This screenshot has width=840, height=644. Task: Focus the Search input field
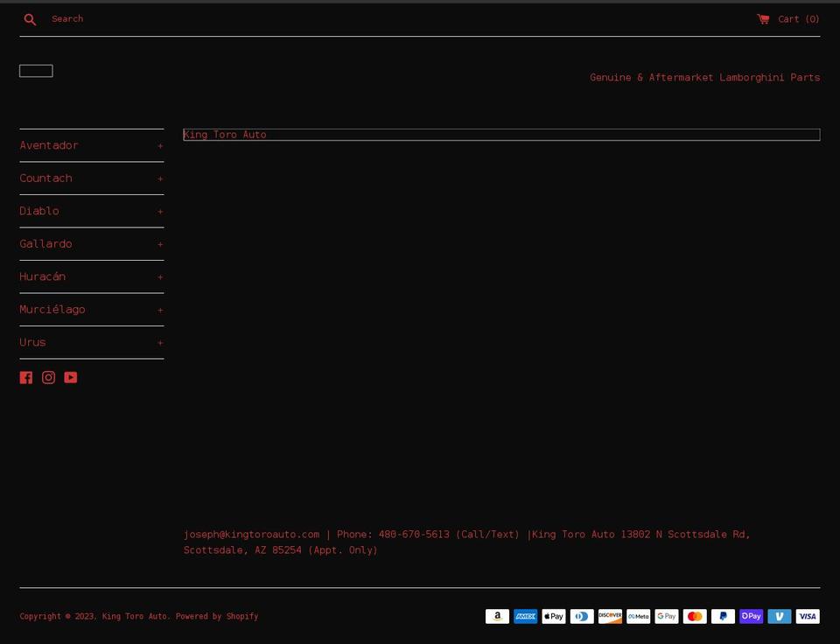pyautogui.click(x=67, y=18)
